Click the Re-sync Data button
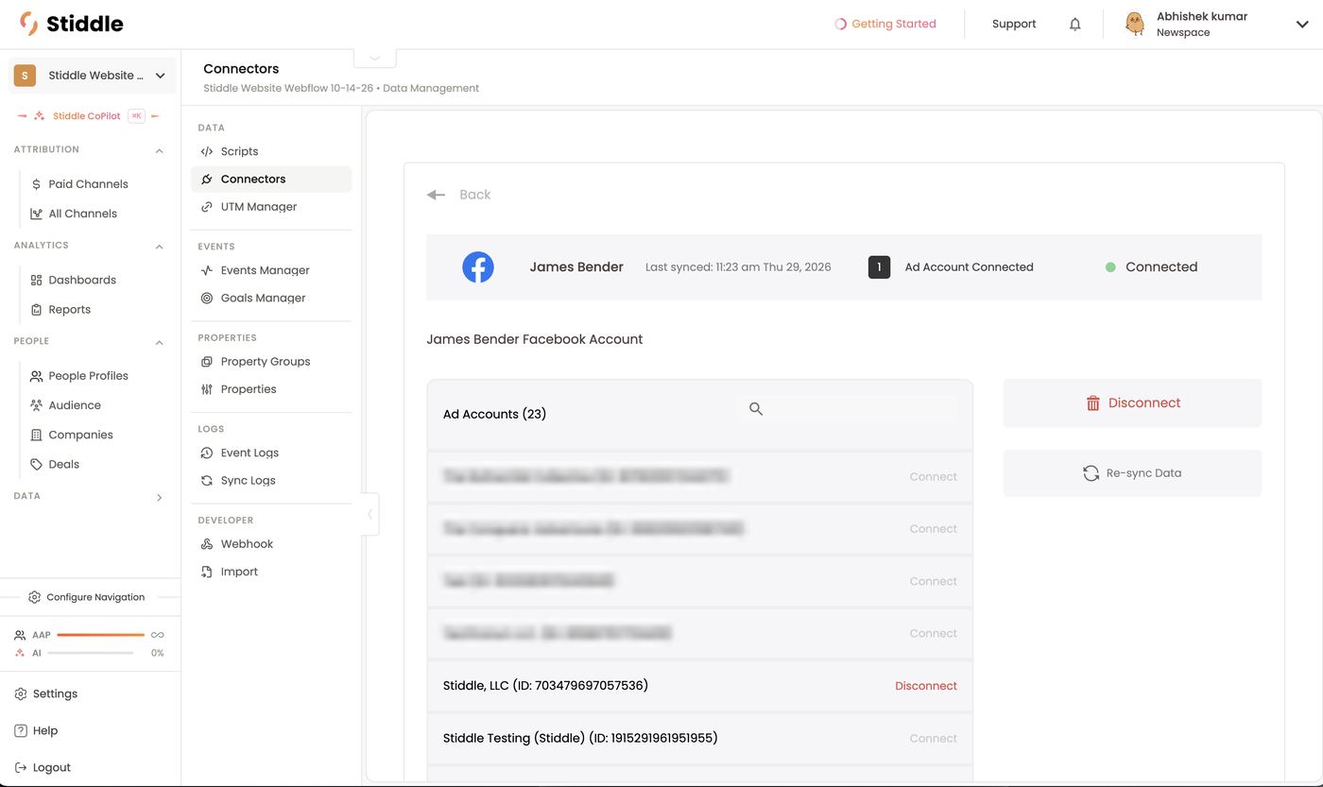 1132,473
